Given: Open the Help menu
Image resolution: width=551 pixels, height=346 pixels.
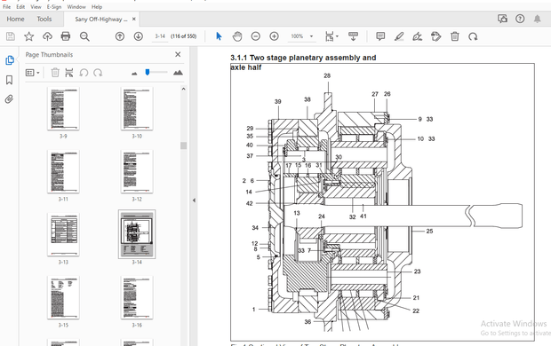Looking at the screenshot, I should pyautogui.click(x=97, y=7).
